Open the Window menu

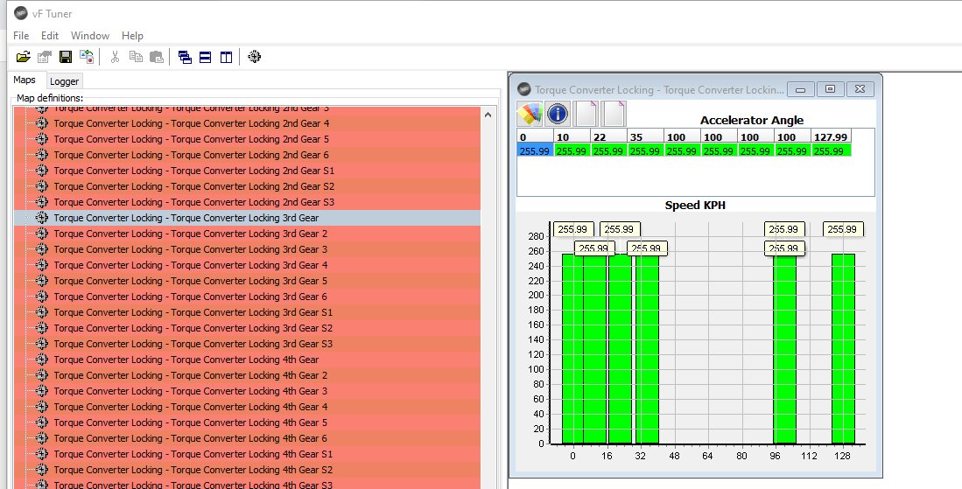pos(90,36)
